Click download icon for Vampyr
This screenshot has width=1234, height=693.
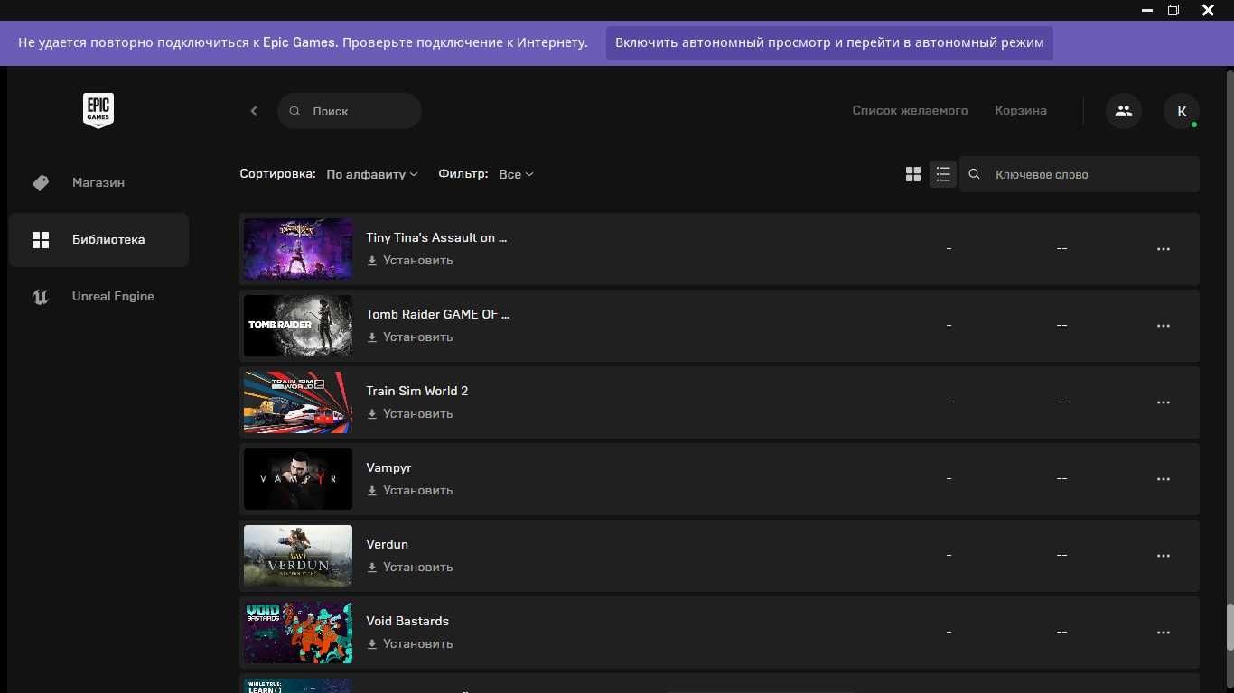pyautogui.click(x=372, y=491)
